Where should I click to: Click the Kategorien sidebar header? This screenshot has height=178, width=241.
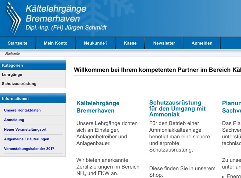coord(13,66)
